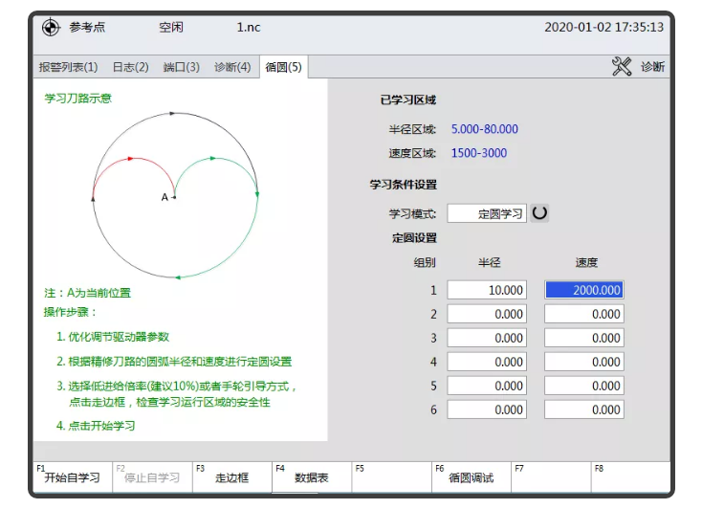Click the date and time 2020-01-02 17:35:13
This screenshot has width=702, height=509.
pyautogui.click(x=603, y=28)
